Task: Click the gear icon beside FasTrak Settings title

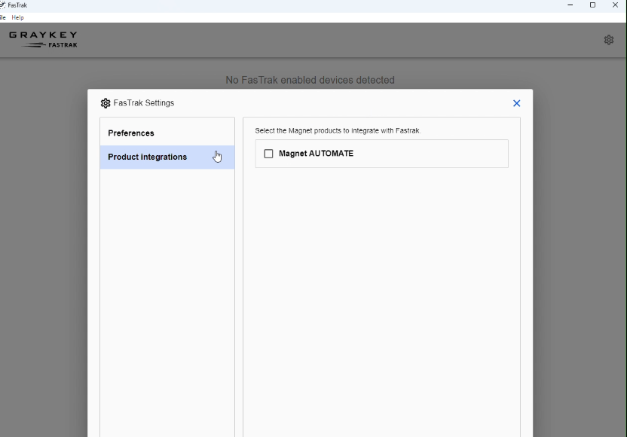Action: 106,103
